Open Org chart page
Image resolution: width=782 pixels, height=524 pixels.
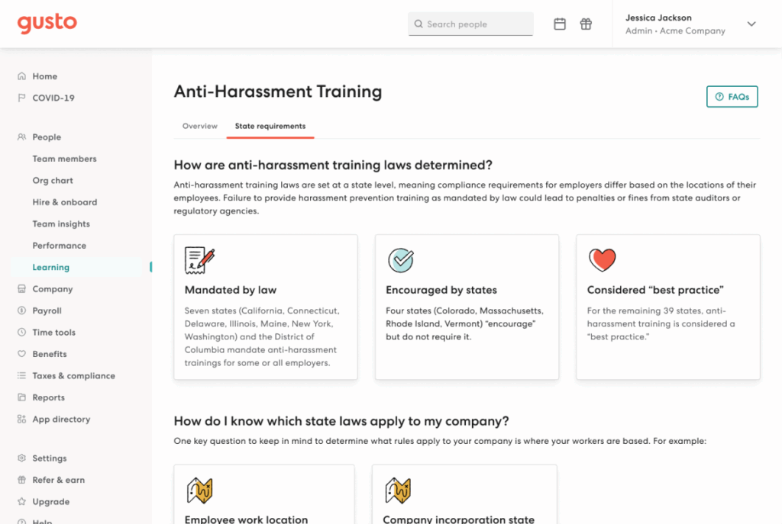point(53,180)
